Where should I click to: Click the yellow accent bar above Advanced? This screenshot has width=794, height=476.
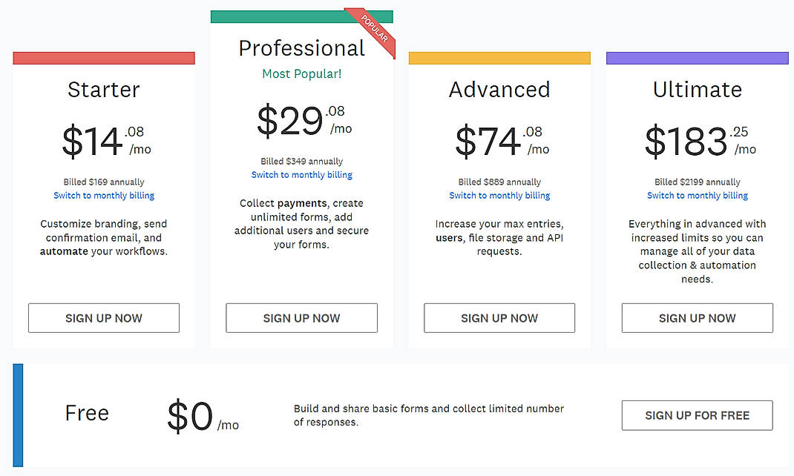pos(499,58)
